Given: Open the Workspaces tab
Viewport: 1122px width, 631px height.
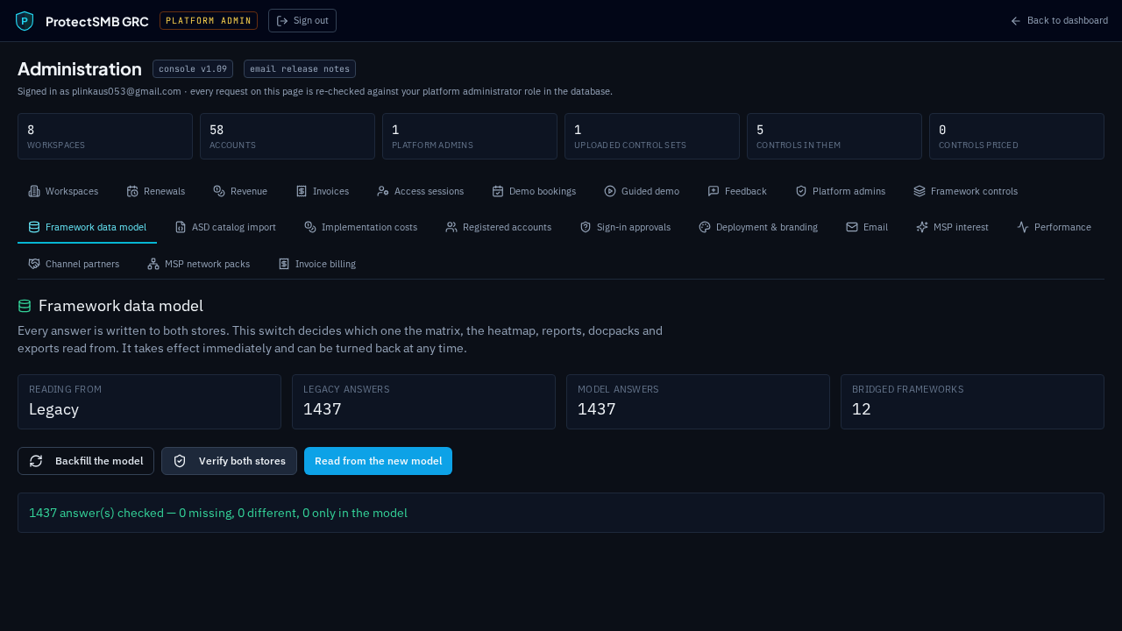Looking at the screenshot, I should (63, 191).
